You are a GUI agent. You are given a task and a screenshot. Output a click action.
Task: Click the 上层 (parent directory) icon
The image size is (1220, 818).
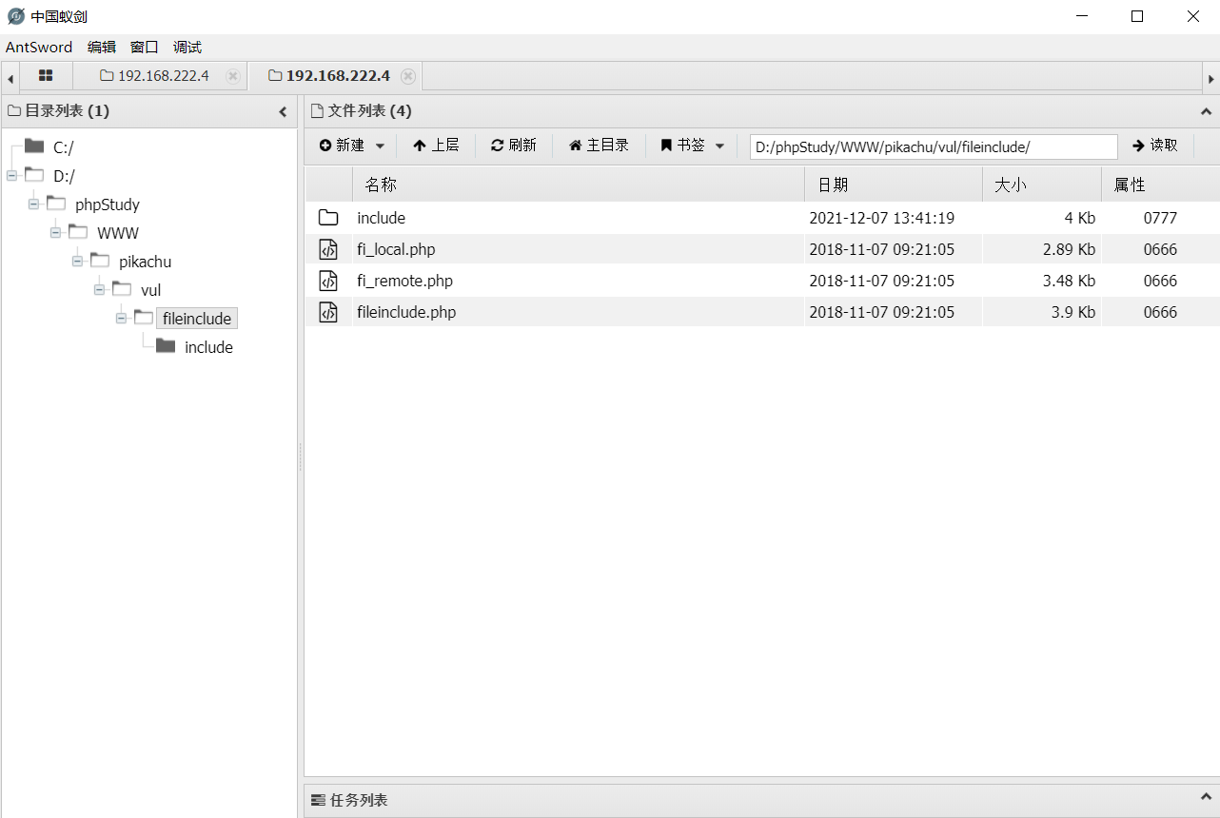pyautogui.click(x=419, y=145)
